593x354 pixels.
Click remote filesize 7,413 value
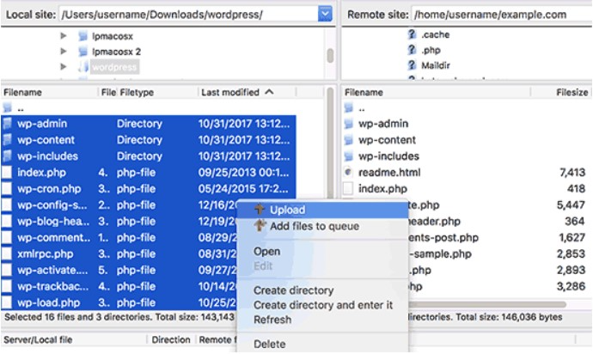(x=572, y=172)
